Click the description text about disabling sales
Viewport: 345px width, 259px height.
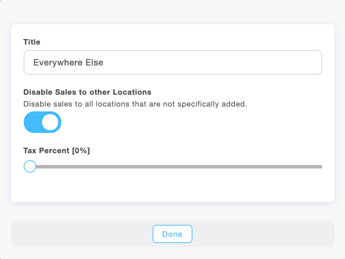(135, 104)
